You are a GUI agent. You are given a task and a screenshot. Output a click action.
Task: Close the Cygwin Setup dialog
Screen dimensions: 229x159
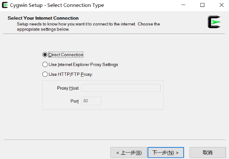pyautogui.click(x=222, y=5)
